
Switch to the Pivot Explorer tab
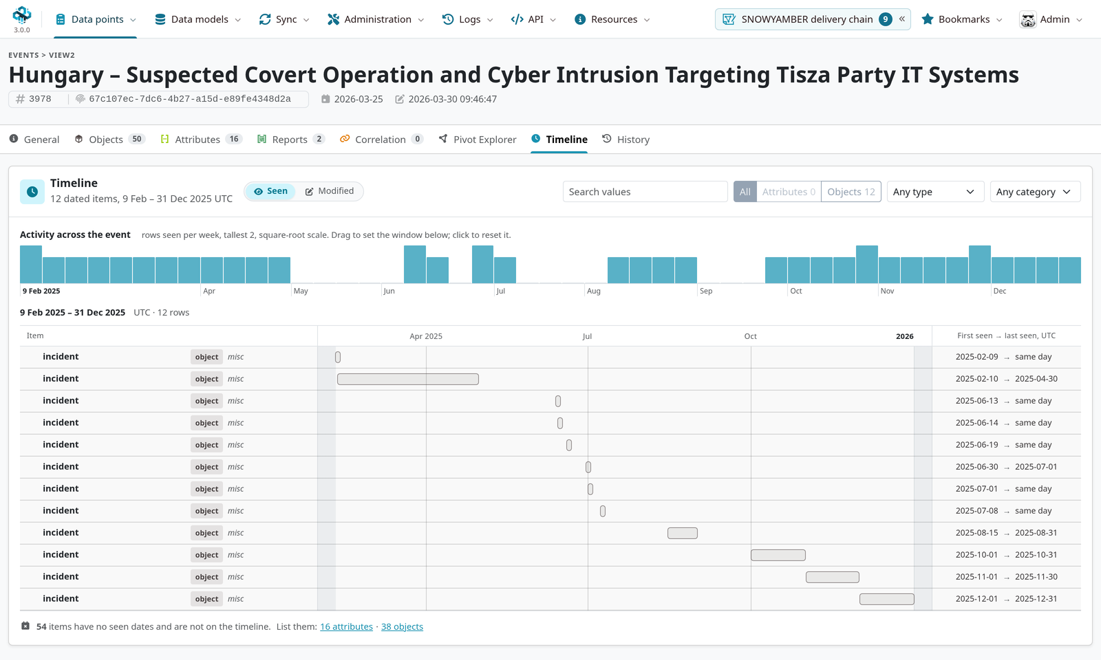coord(478,140)
